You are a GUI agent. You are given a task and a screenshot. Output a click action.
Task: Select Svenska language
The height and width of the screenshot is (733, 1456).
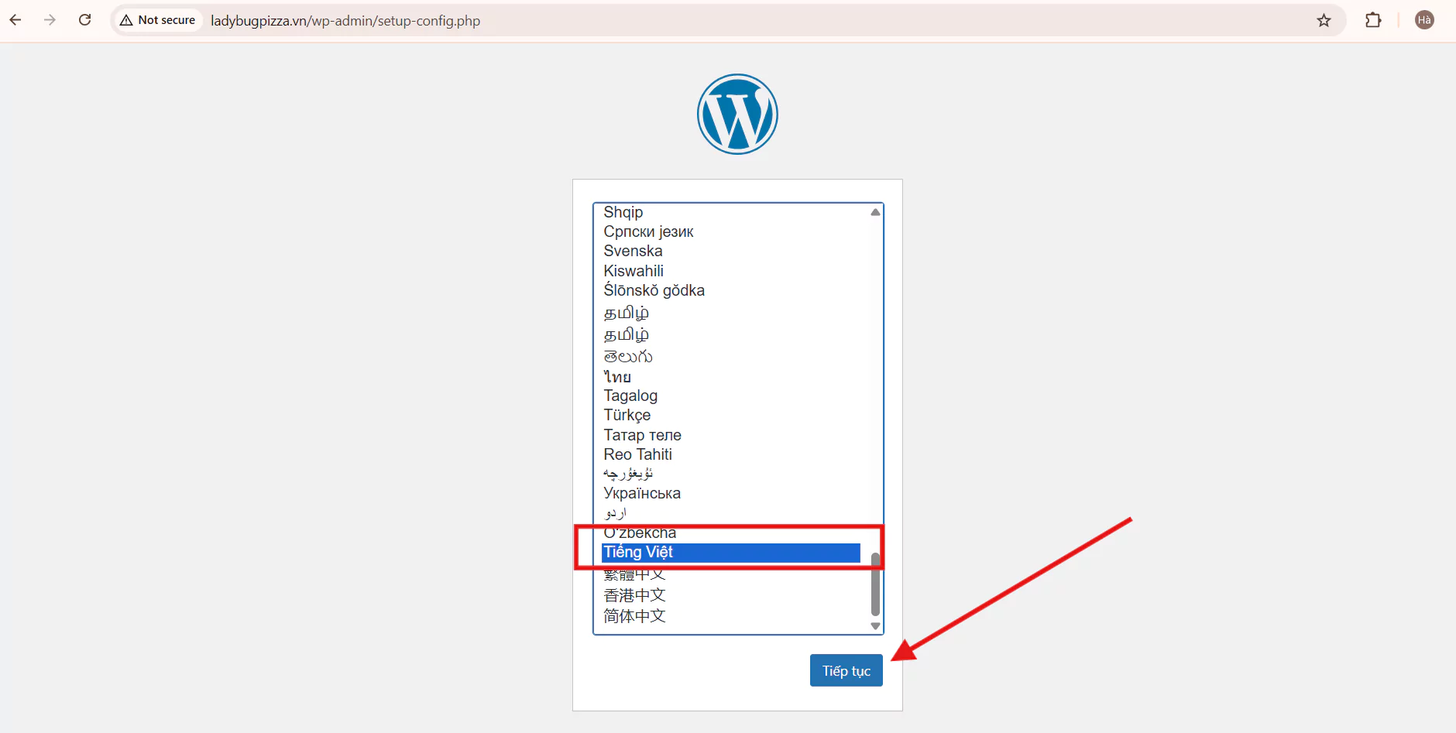731,251
